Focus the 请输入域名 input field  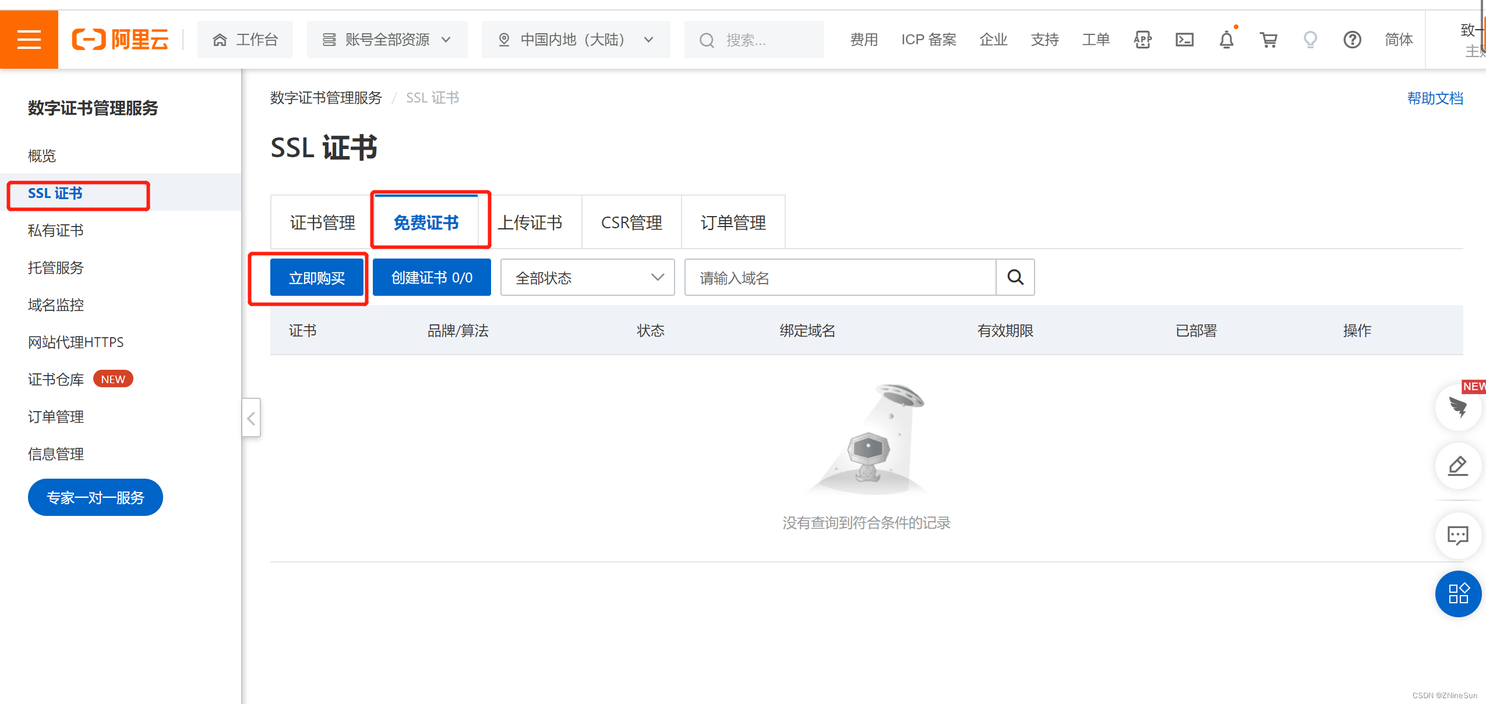[x=840, y=277]
